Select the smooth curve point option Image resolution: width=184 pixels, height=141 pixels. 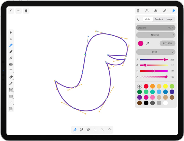tap(109, 130)
